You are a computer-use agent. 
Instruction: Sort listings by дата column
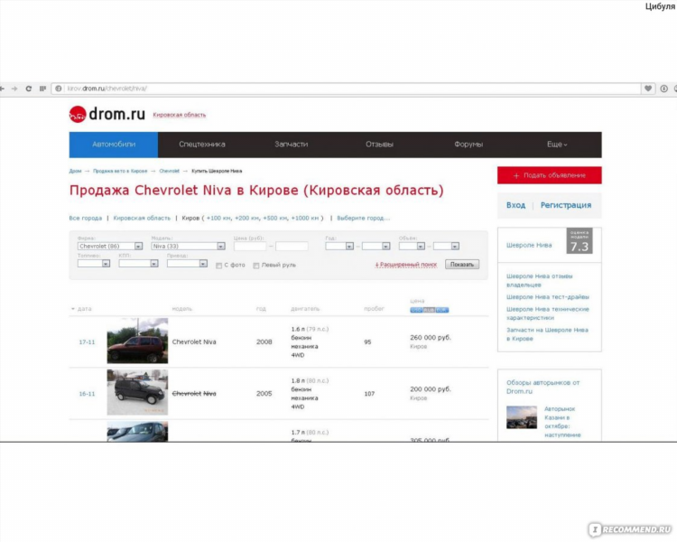(x=84, y=309)
